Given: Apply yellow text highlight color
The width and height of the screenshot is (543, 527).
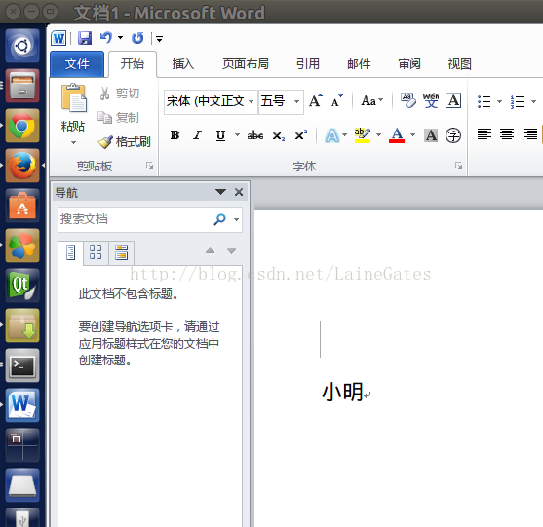Looking at the screenshot, I should [x=363, y=135].
